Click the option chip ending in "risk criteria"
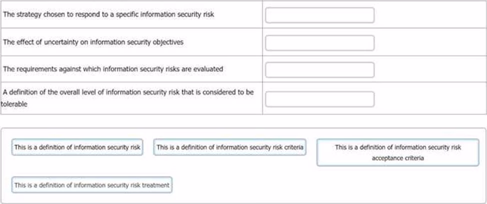 tap(229, 147)
